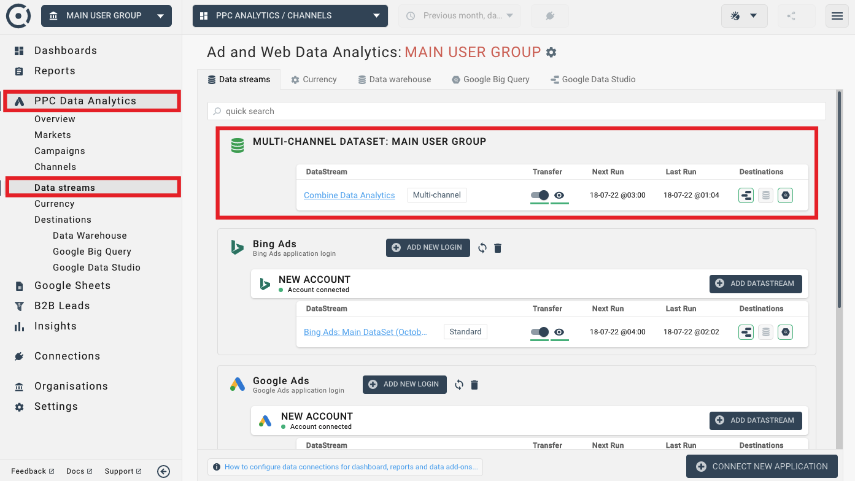
Task: Click the gear icon beside MAIN USER GROUP title
Action: point(551,53)
